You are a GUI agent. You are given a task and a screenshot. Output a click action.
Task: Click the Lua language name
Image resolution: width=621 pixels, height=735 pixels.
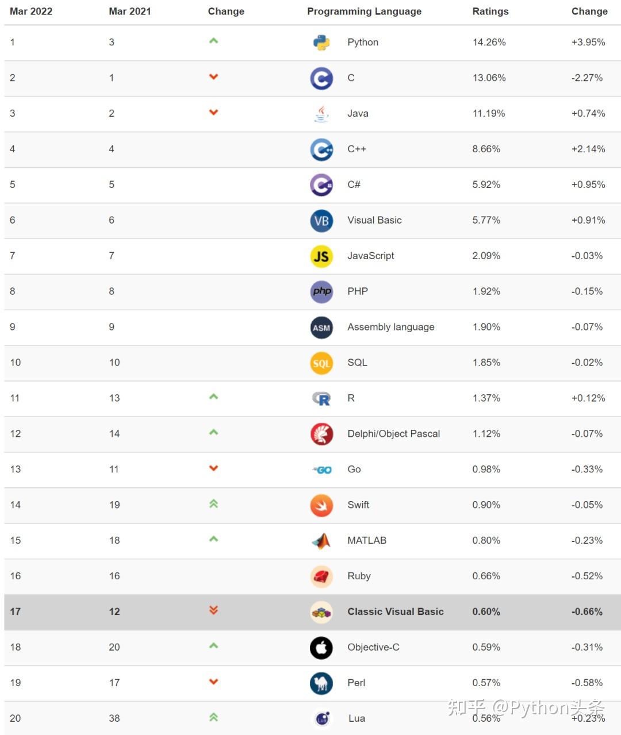coord(356,718)
